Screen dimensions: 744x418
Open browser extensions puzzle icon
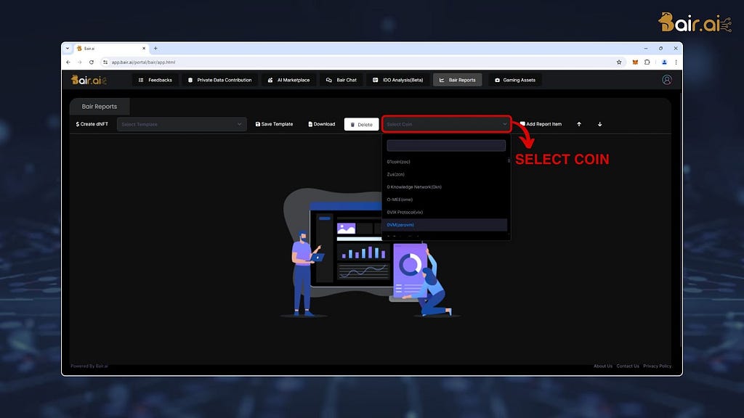coord(647,62)
